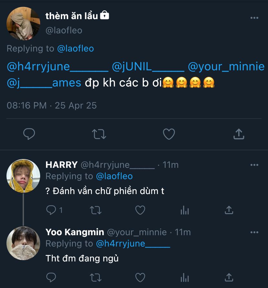
Task: Open HARRY's profile picture
Action: [x=23, y=176]
